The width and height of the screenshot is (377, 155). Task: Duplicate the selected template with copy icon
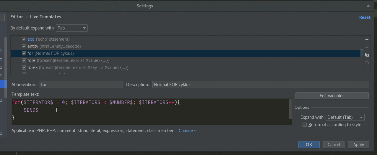[367, 55]
